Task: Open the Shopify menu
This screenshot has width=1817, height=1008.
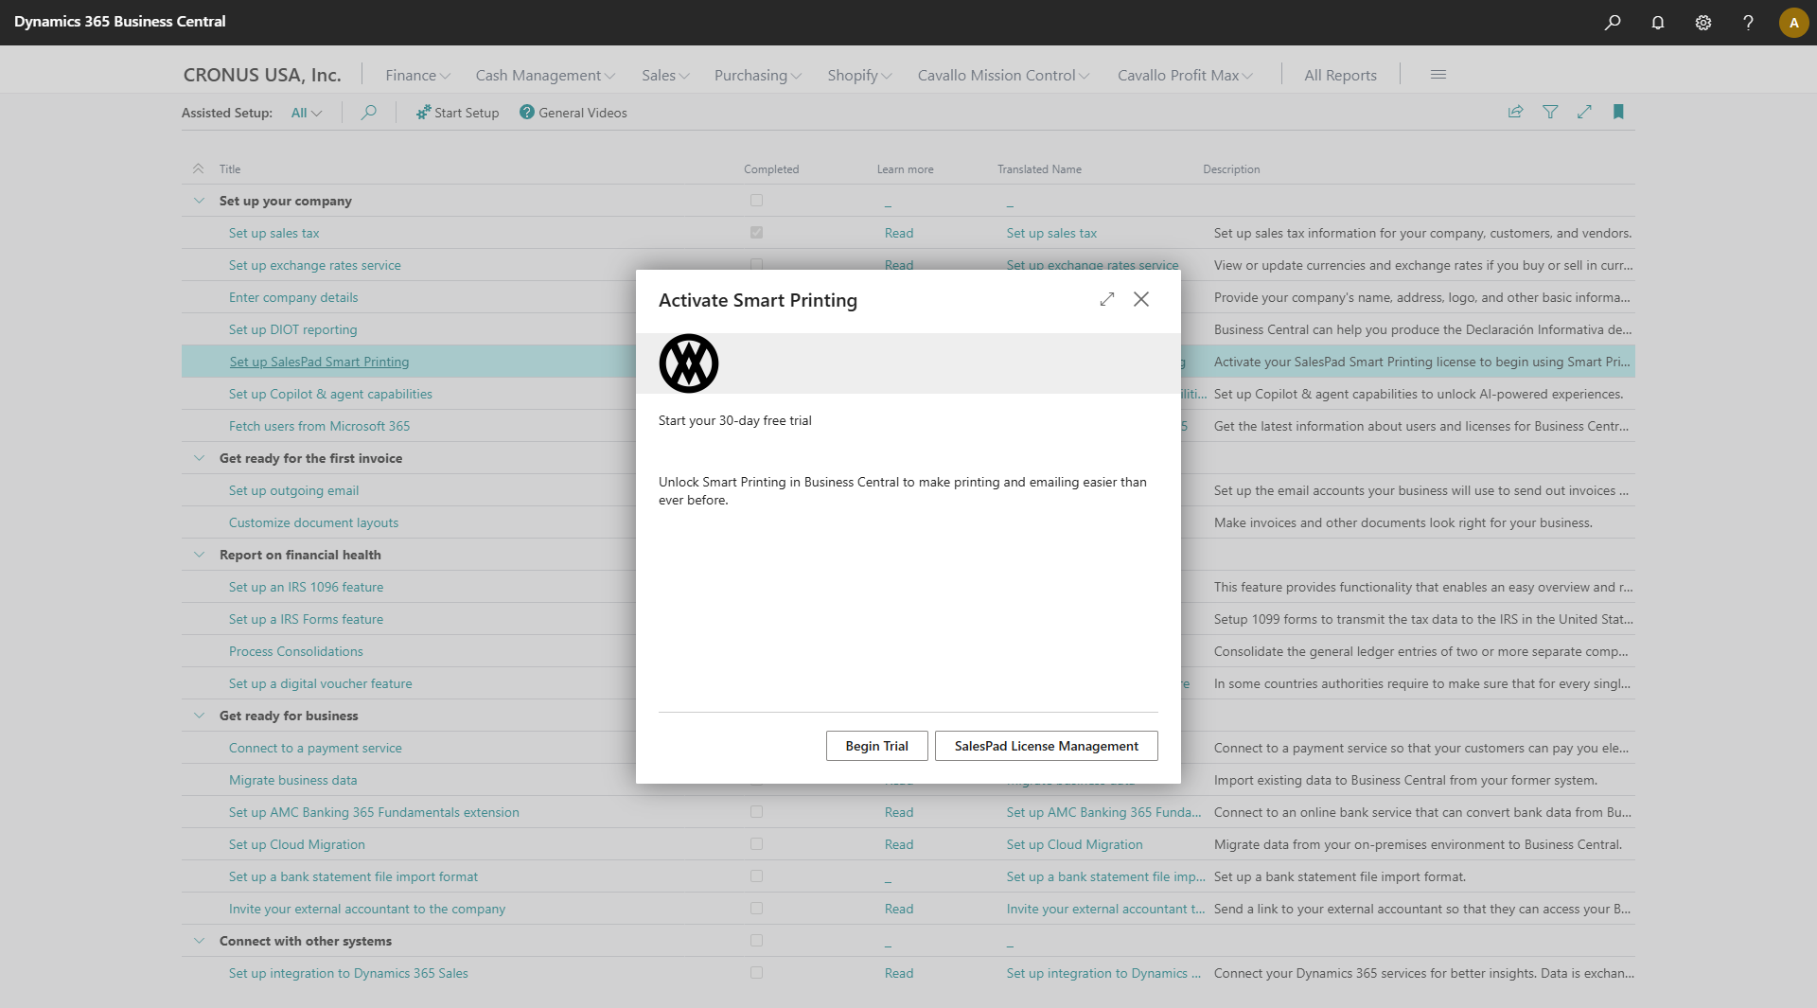Action: 859,75
